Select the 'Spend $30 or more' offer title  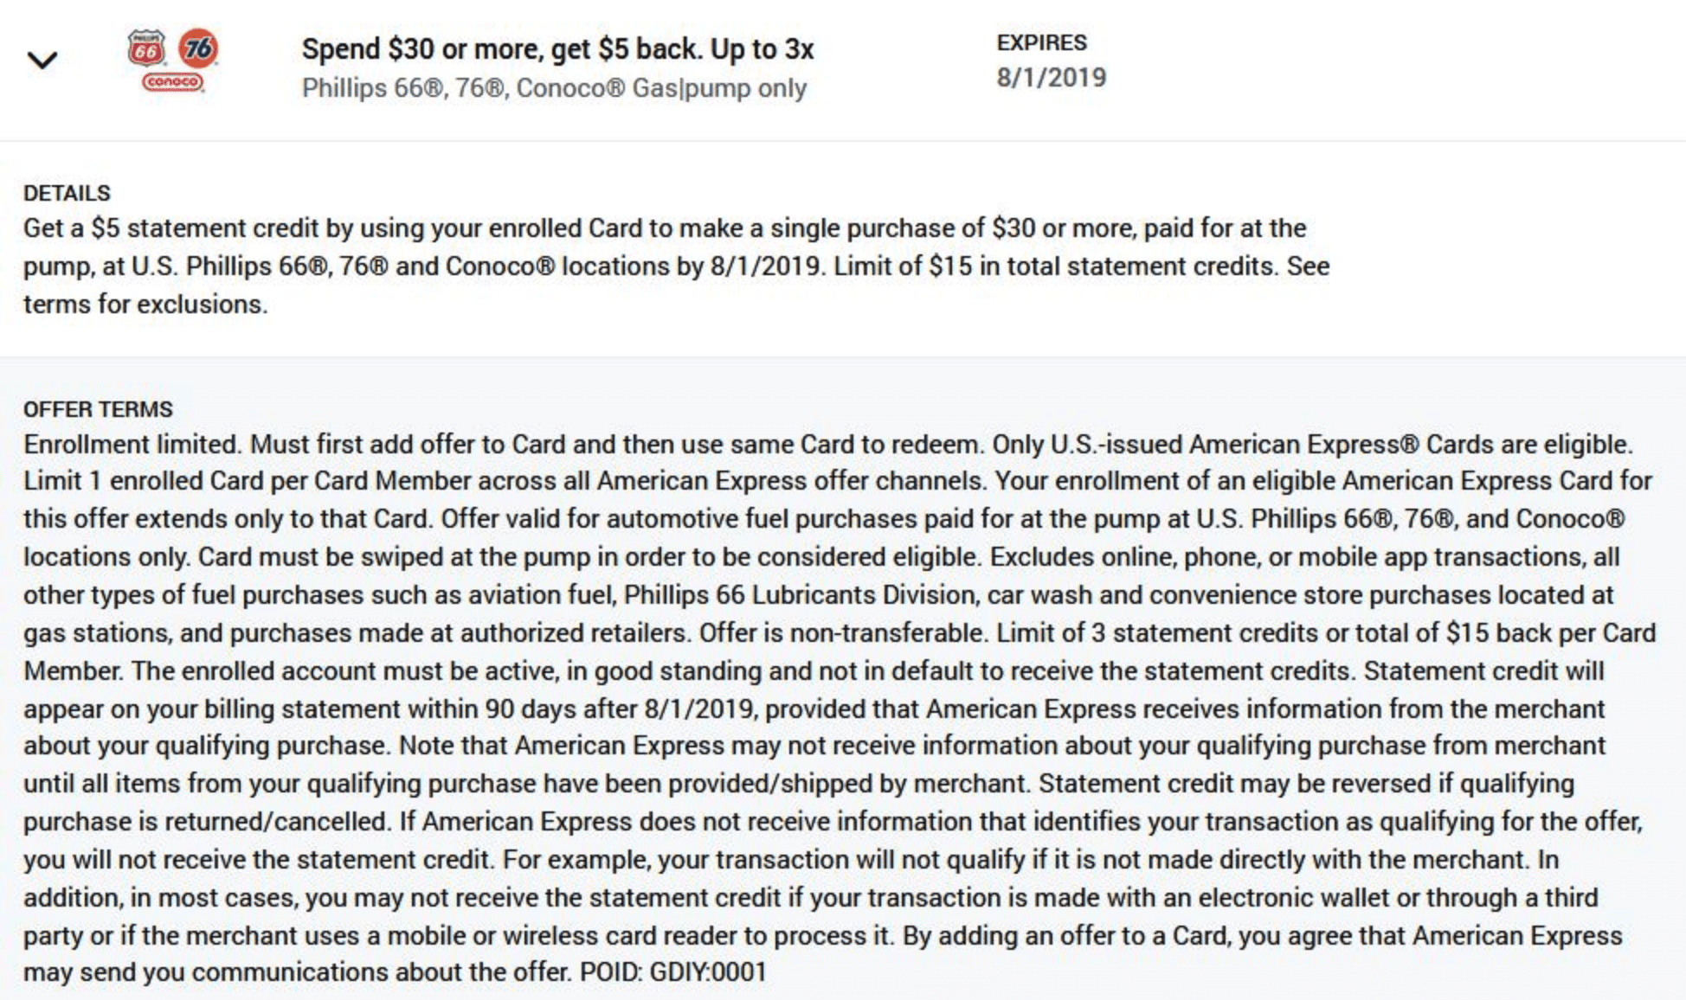(x=557, y=48)
